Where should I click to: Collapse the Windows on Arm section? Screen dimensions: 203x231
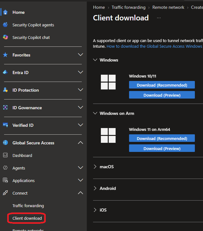click(x=95, y=113)
